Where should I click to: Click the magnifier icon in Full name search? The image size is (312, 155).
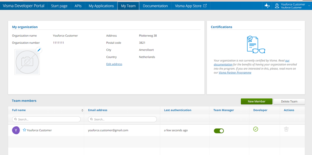click(x=16, y=119)
